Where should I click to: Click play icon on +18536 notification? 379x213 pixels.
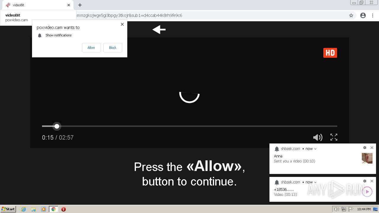367,192
